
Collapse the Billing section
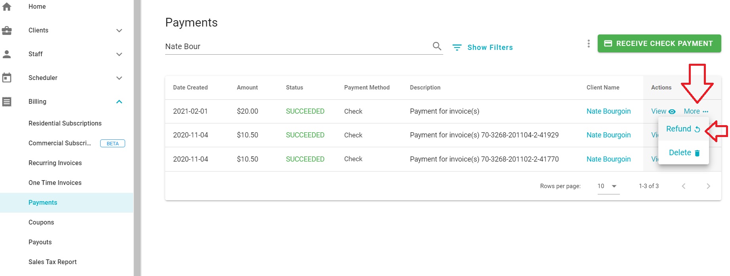pyautogui.click(x=119, y=102)
